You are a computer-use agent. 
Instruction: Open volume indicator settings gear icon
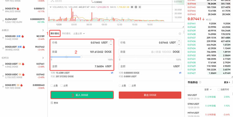click(x=136, y=7)
